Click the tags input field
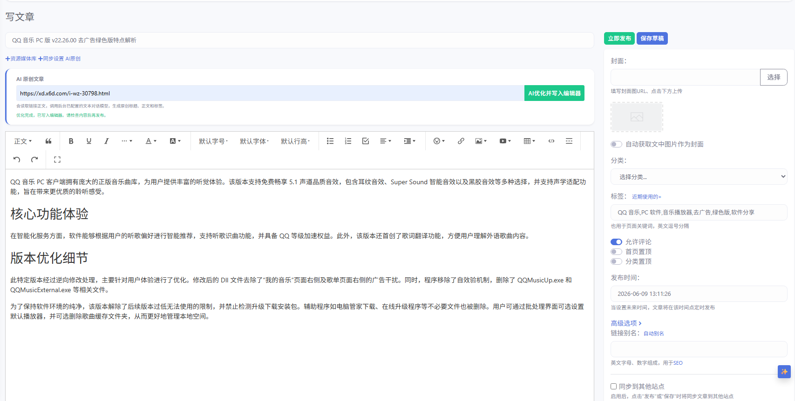Screen dimensions: 795x401 (x=699, y=212)
